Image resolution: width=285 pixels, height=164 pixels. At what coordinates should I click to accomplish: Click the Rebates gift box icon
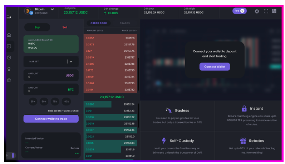click(243, 141)
